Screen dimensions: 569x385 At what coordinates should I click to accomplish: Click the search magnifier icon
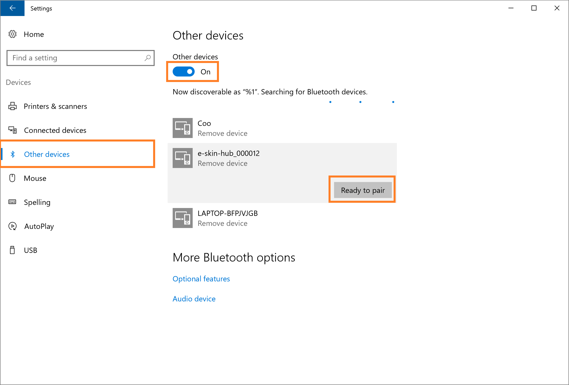tap(148, 58)
